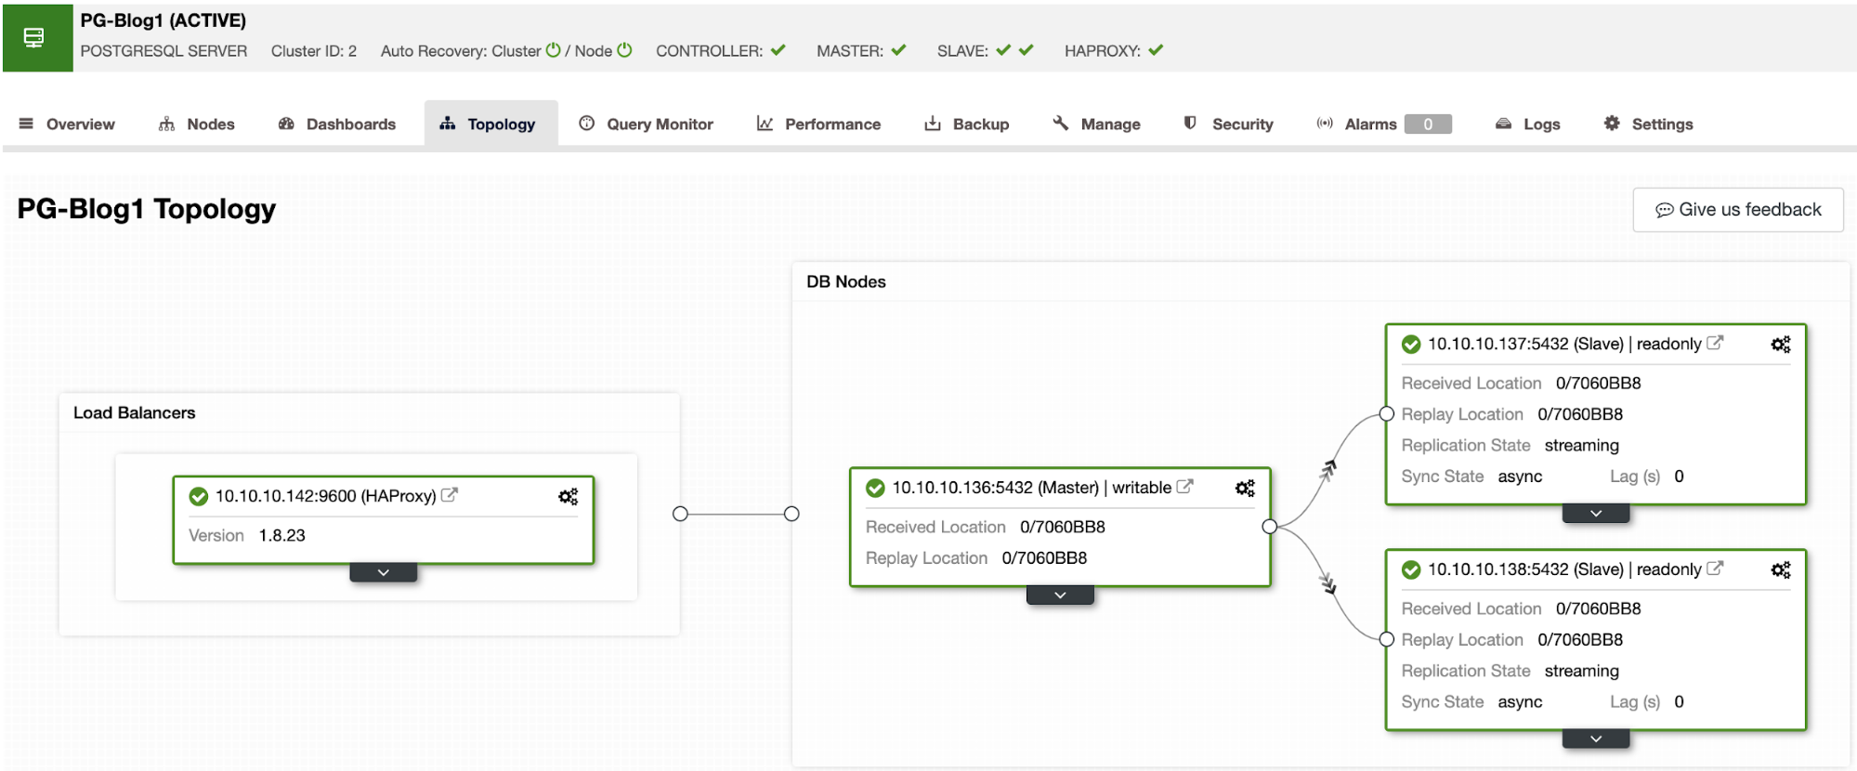Click the DB Nodes panel connector circle
The height and width of the screenshot is (771, 1857).
coord(791,514)
